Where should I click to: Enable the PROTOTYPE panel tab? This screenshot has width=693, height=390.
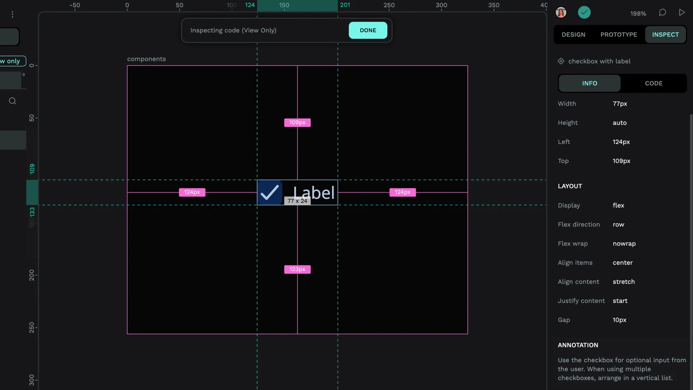coord(619,34)
